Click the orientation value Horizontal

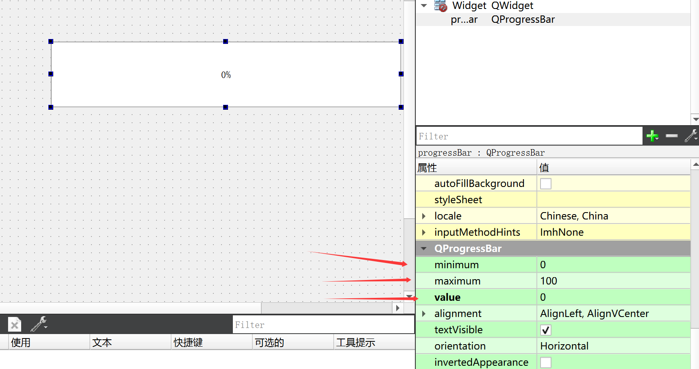click(613, 346)
